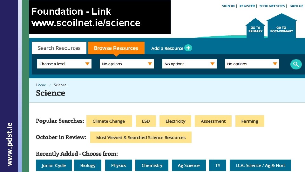The width and height of the screenshot is (305, 172).
Task: Click the Popular Searches label
Action: click(60, 121)
